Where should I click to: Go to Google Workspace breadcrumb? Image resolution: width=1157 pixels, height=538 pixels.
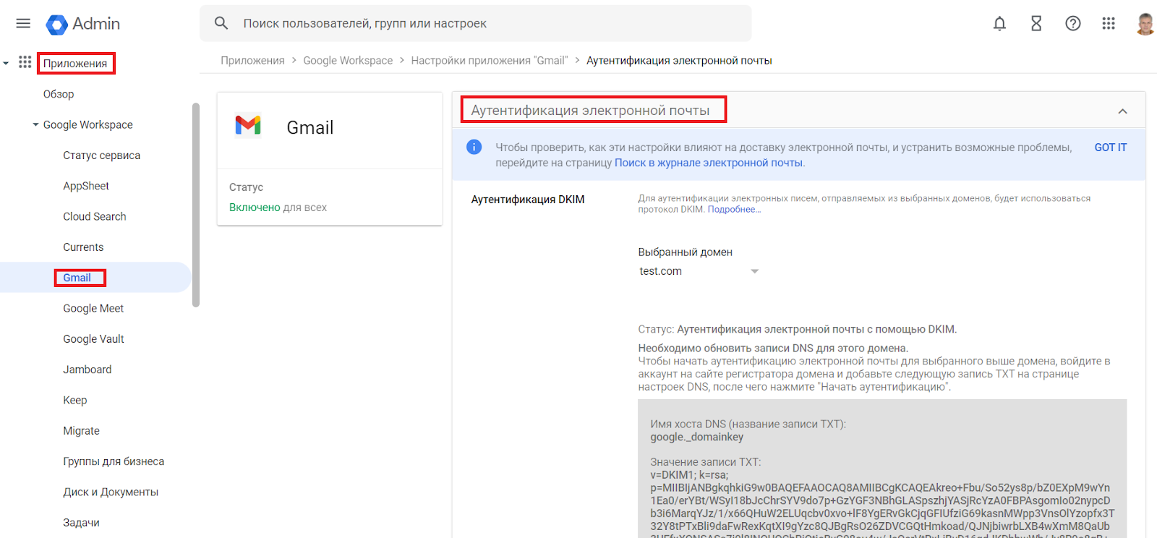[x=348, y=61]
